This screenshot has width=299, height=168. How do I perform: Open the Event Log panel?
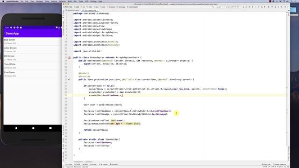266,164
